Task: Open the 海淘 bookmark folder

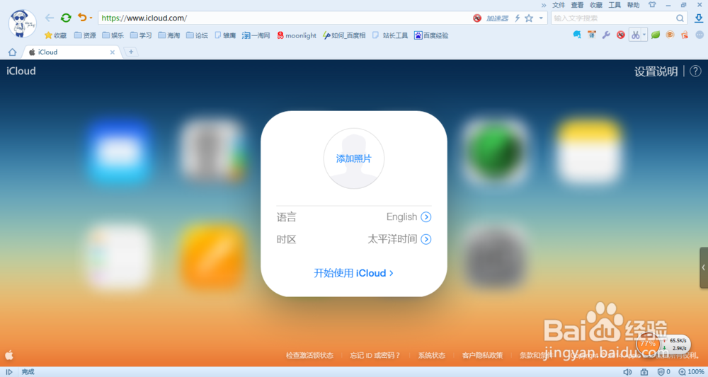Action: 169,35
